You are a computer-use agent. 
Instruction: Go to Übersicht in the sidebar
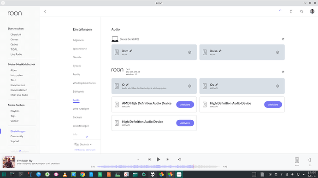(x=16, y=34)
